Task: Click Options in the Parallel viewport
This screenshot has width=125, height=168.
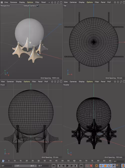Action: pyautogui.click(x=90, y=82)
